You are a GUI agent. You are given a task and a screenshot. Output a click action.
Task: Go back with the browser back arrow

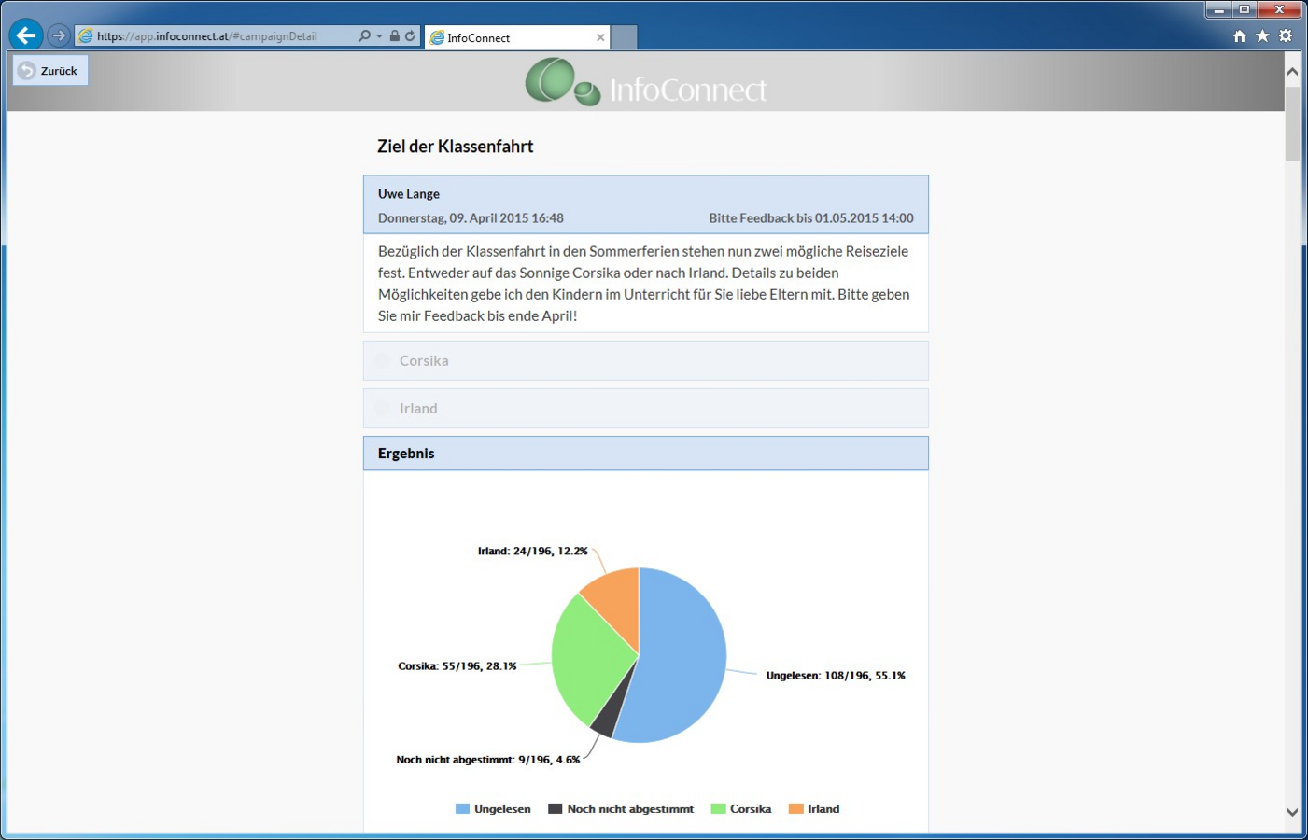pyautogui.click(x=26, y=35)
